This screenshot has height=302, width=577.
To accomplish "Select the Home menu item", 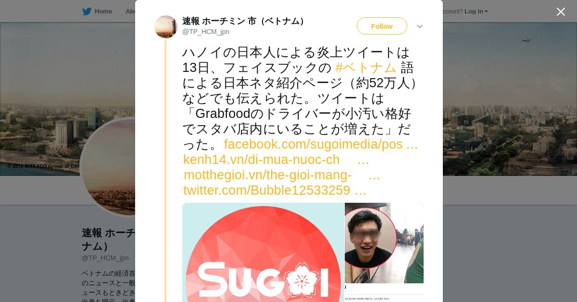I will point(103,12).
